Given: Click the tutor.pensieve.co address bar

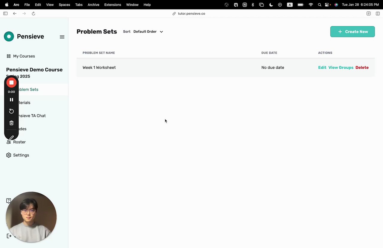Looking at the screenshot, I should tap(191, 13).
